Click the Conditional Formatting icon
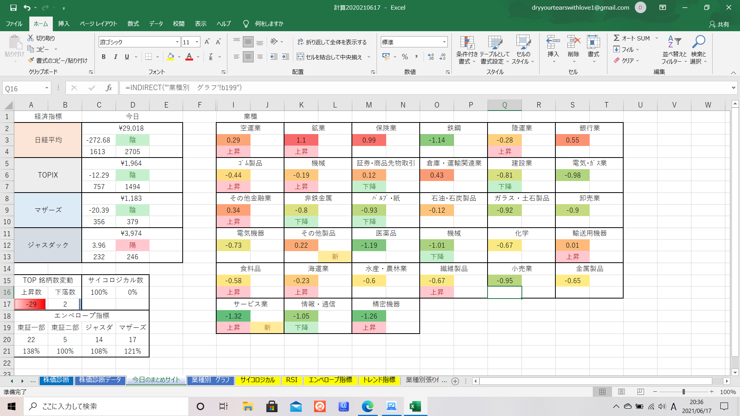 point(467,43)
